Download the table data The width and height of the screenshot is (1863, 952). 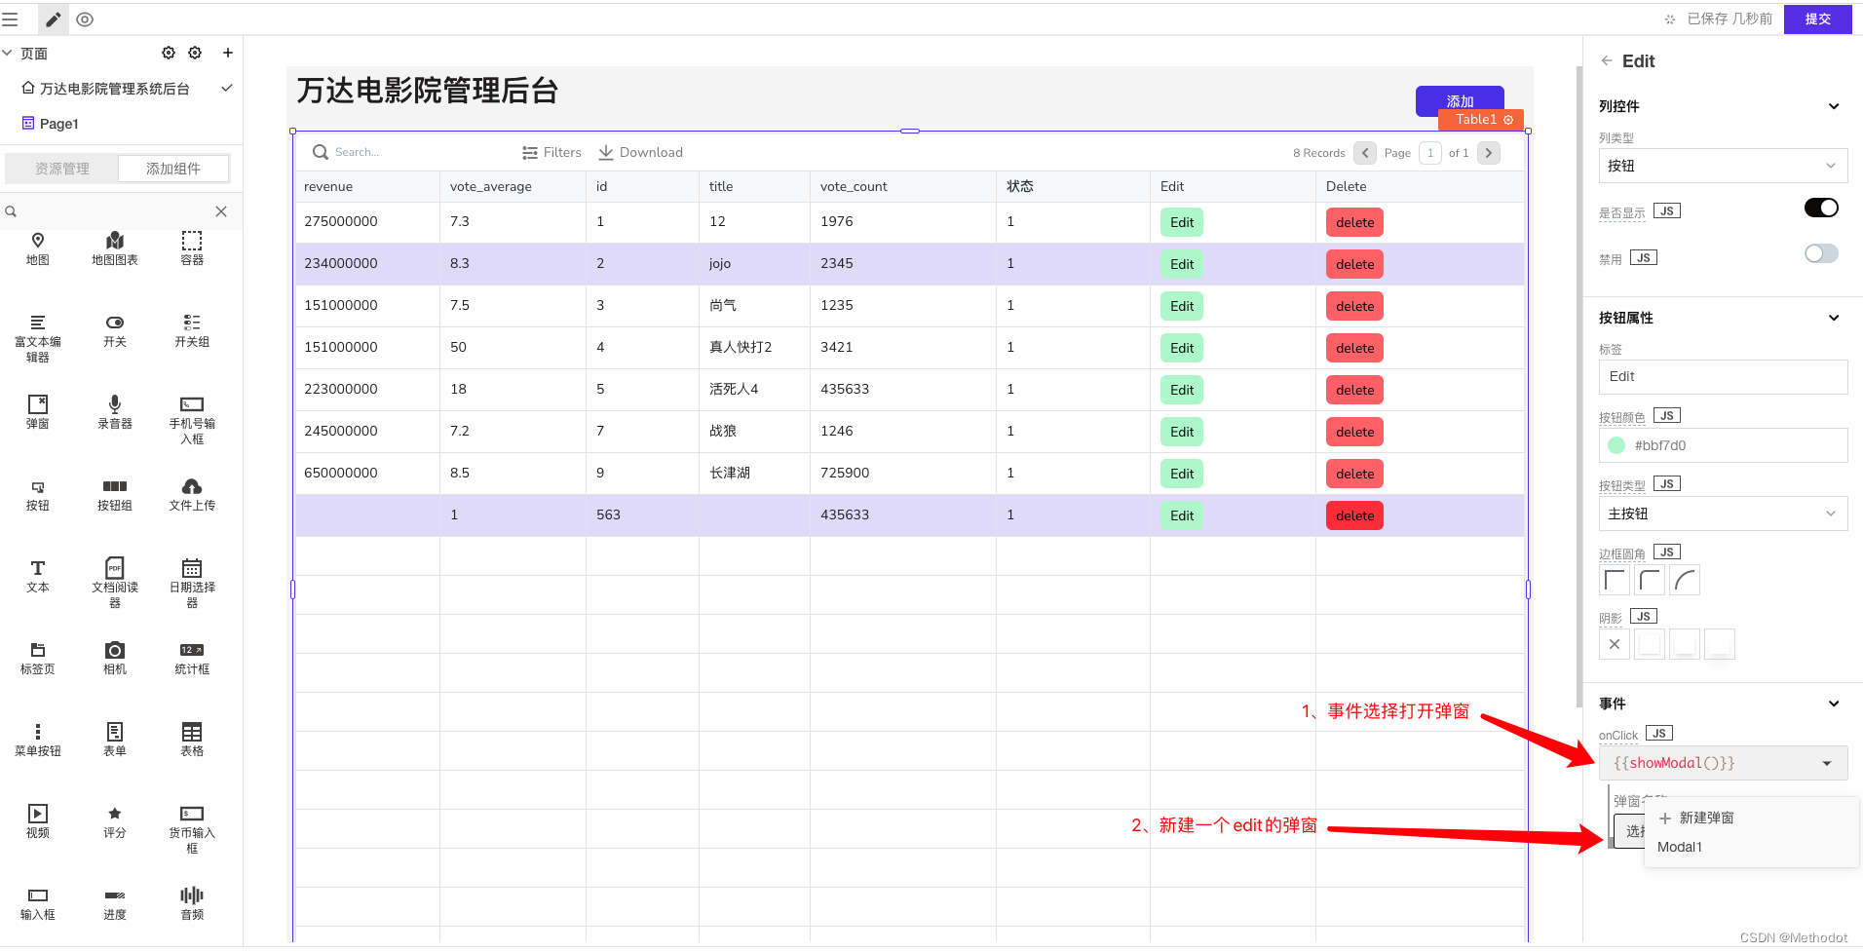pyautogui.click(x=640, y=152)
